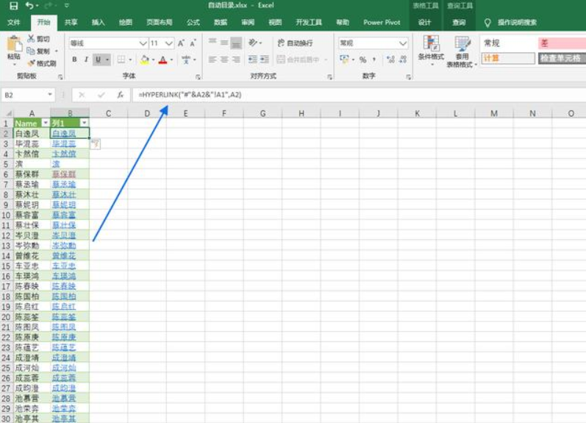
Task: Switch to the 插入 ribbon tab
Action: tap(98, 23)
